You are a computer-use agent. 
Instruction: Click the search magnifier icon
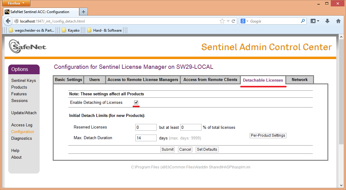(303, 21)
